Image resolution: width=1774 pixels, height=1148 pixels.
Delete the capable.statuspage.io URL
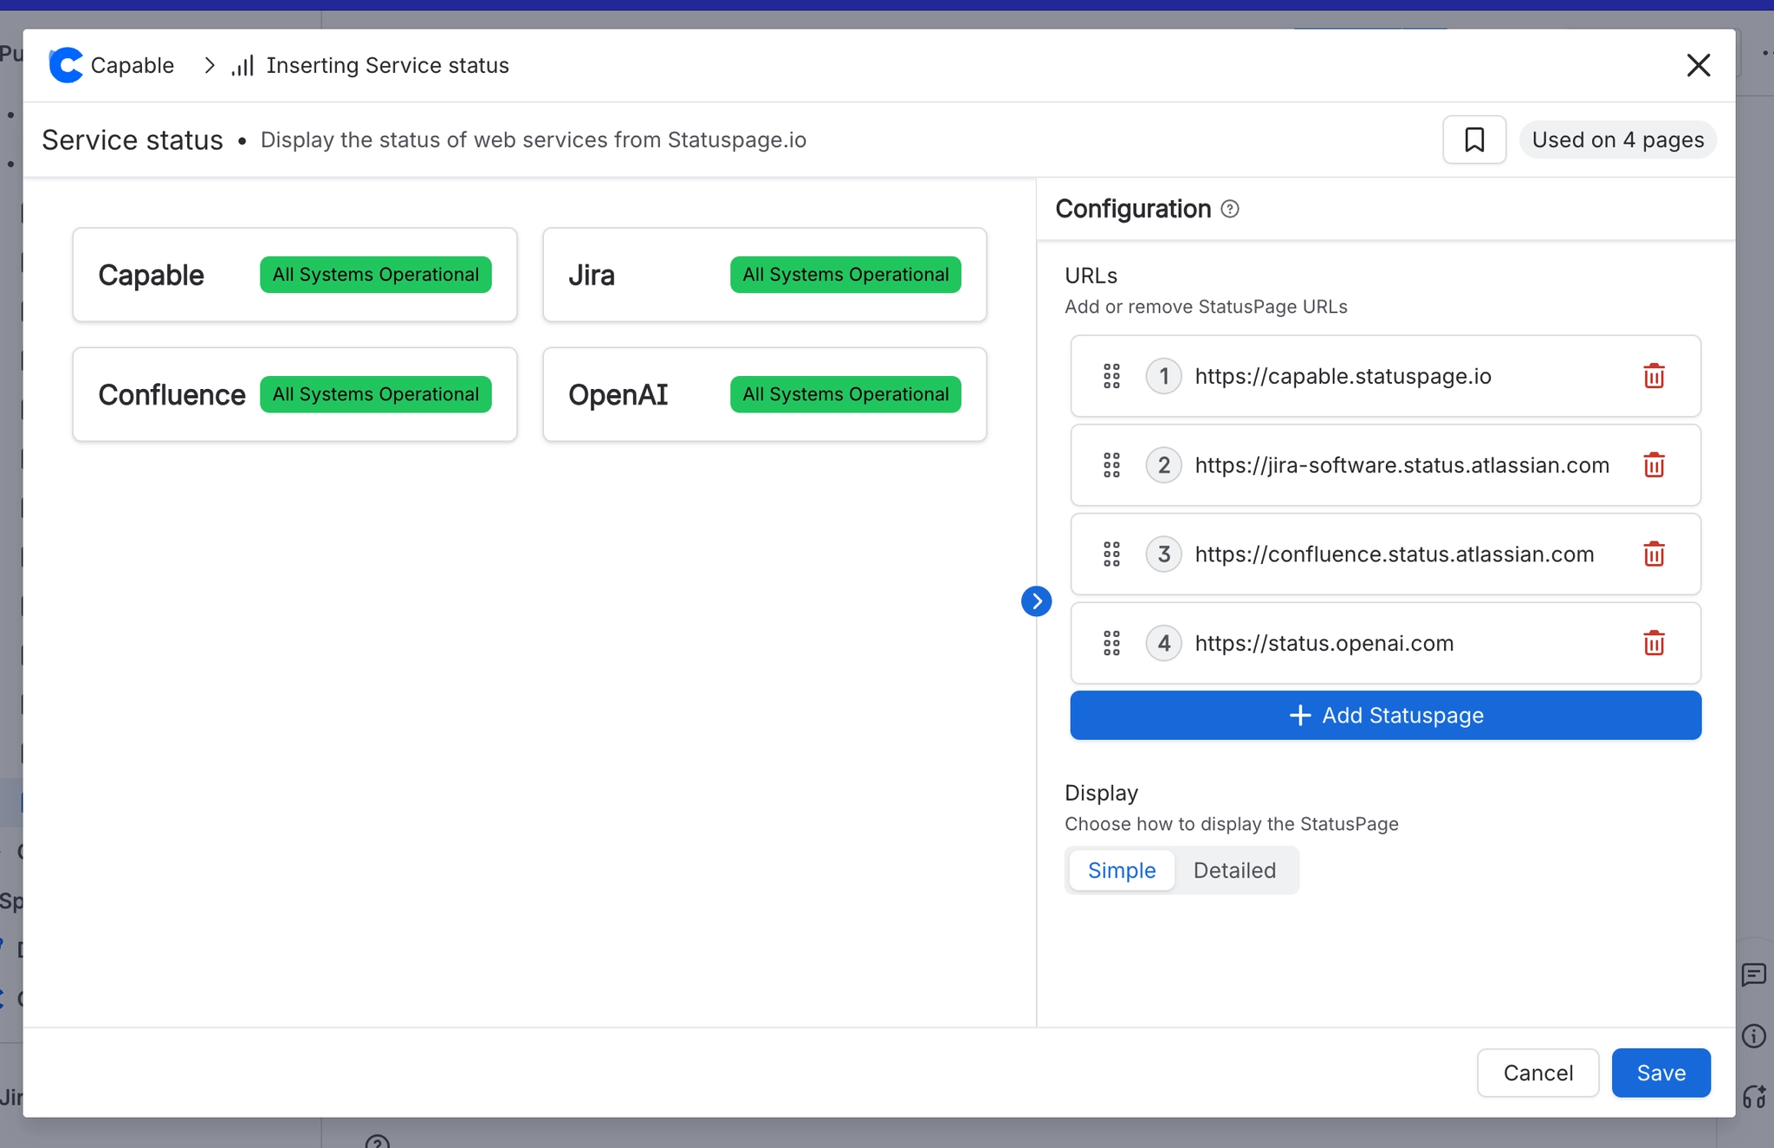click(x=1654, y=376)
